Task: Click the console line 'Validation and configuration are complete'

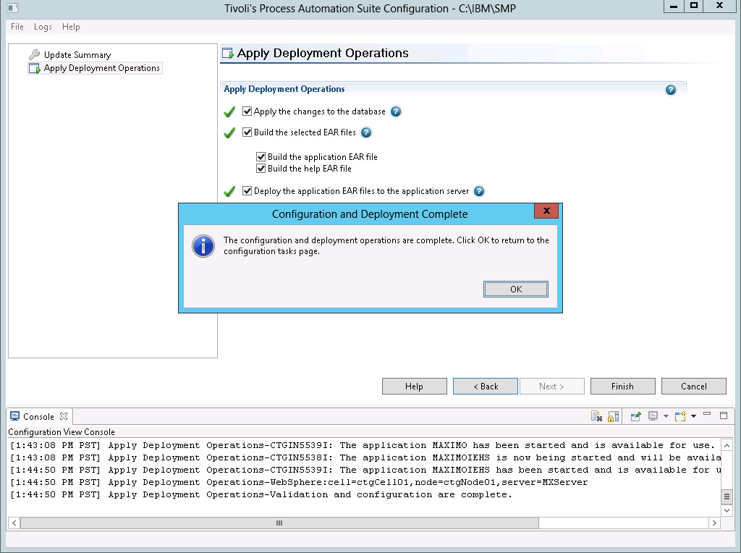Action: pyautogui.click(x=261, y=495)
